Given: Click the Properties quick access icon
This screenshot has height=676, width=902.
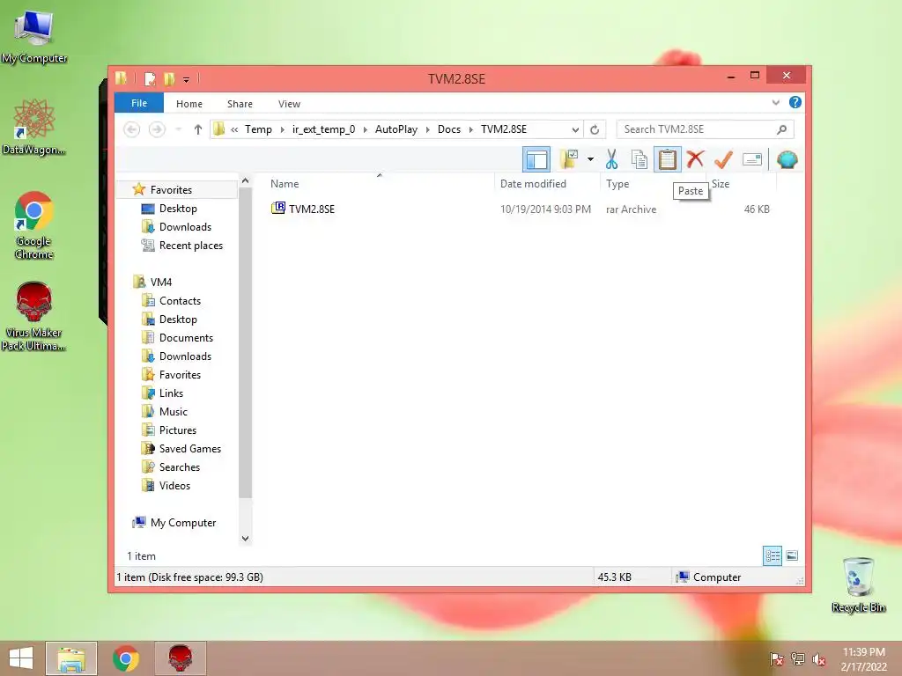Looking at the screenshot, I should tap(150, 78).
